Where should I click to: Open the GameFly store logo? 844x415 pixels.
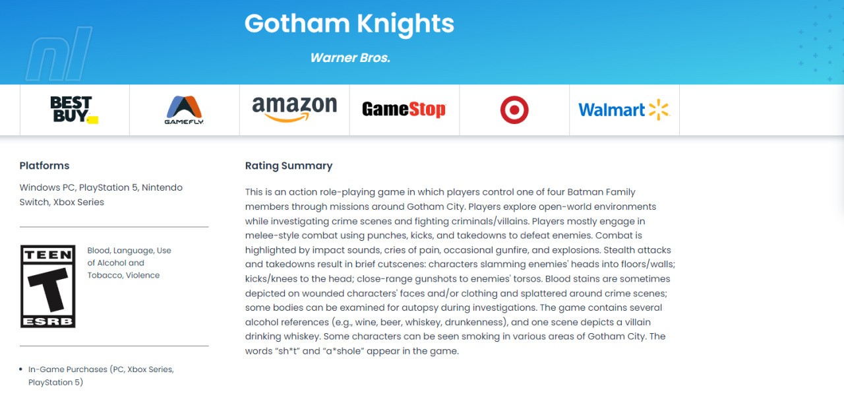coord(184,110)
